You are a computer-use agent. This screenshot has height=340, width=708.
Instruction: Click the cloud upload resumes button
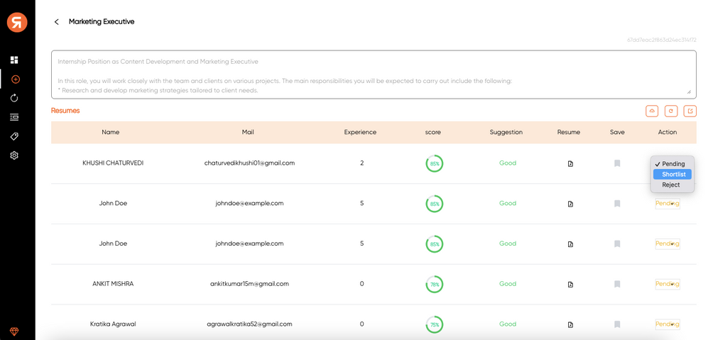(x=651, y=111)
